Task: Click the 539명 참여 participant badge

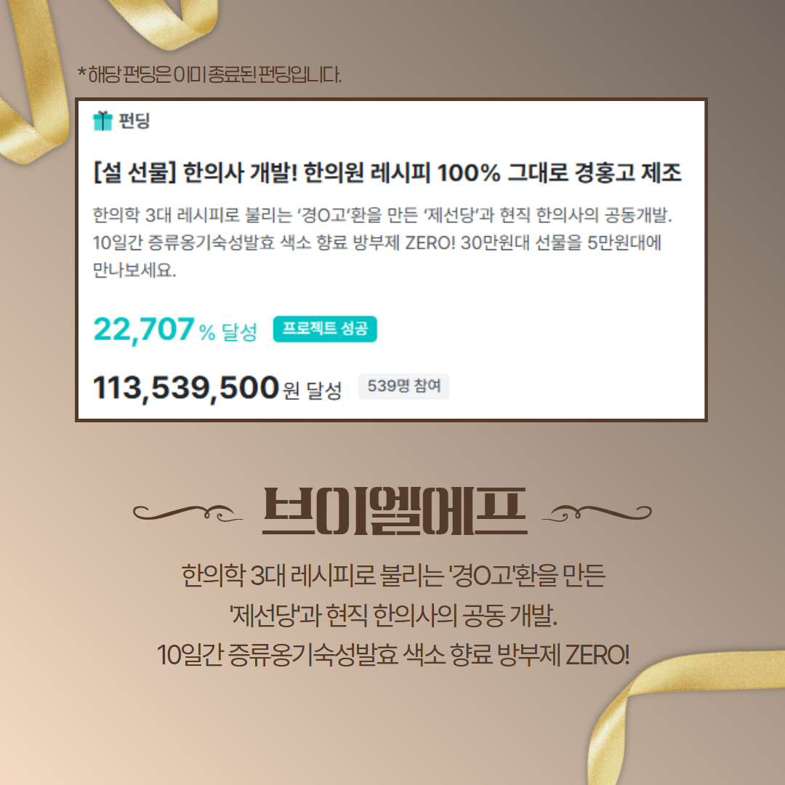Action: (403, 386)
